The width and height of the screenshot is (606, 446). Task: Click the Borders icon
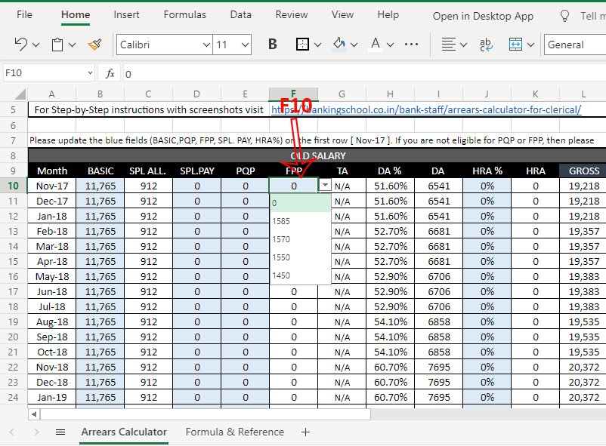pos(301,45)
